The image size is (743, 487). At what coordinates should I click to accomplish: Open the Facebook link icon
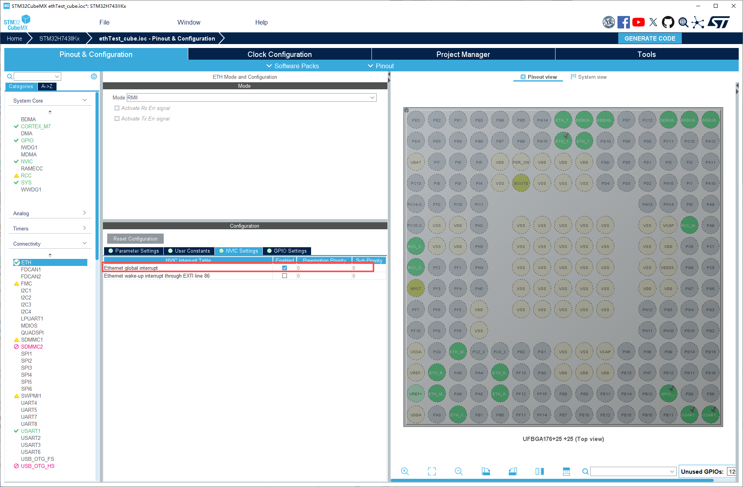(x=623, y=22)
